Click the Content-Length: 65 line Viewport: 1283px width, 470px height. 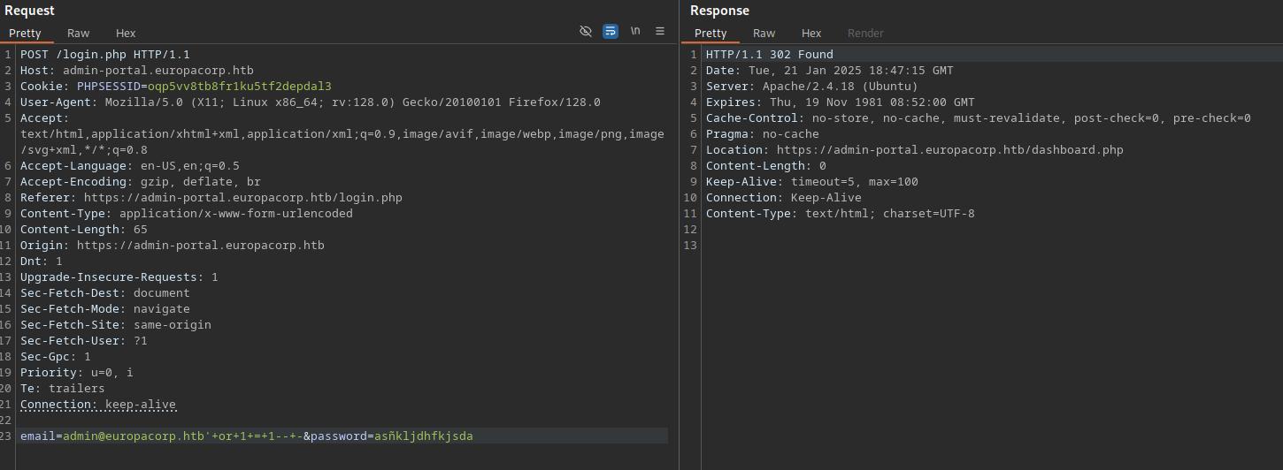[x=84, y=229]
